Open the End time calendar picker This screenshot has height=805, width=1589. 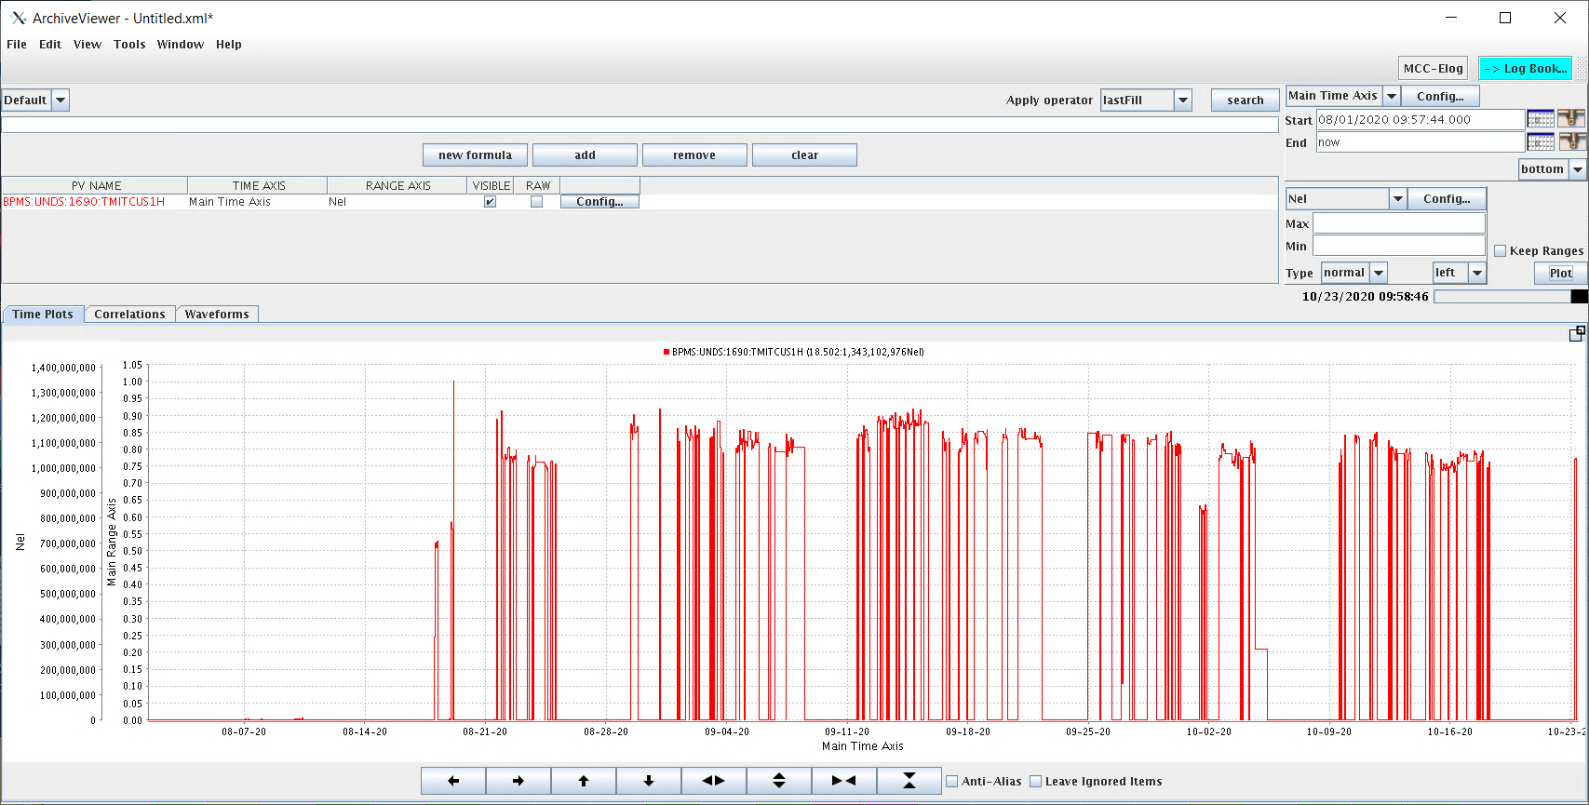pos(1541,142)
